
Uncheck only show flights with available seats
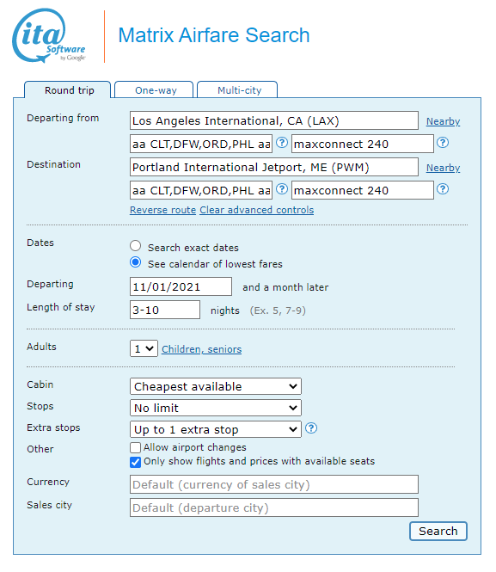135,462
